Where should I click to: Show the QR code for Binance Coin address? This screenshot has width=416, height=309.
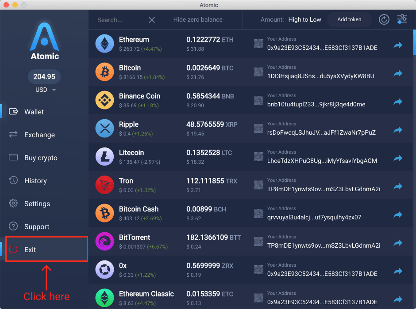(x=259, y=100)
